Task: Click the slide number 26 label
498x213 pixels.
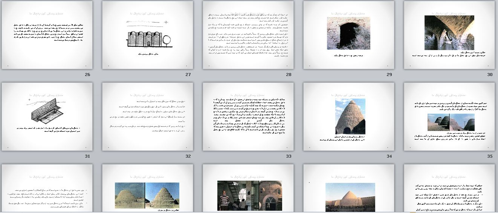Action: [x=87, y=75]
